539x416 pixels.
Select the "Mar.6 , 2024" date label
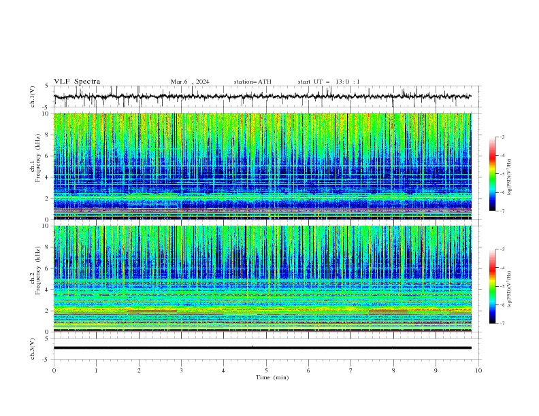[x=190, y=82]
